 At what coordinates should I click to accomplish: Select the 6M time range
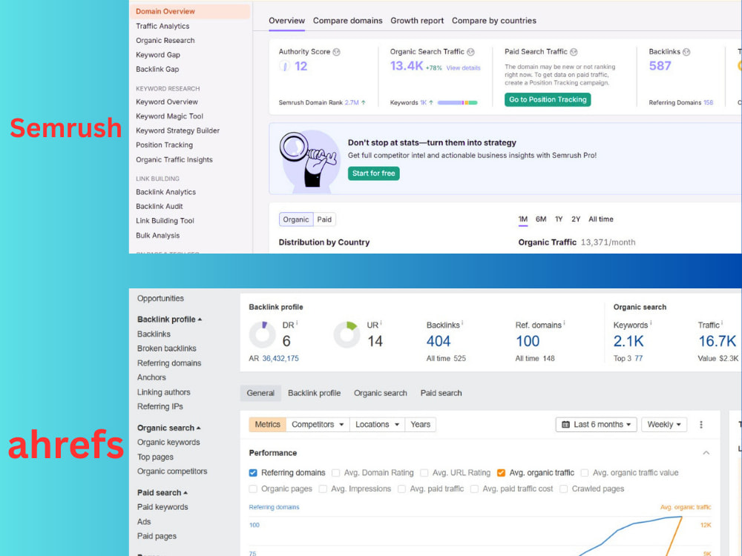click(541, 219)
